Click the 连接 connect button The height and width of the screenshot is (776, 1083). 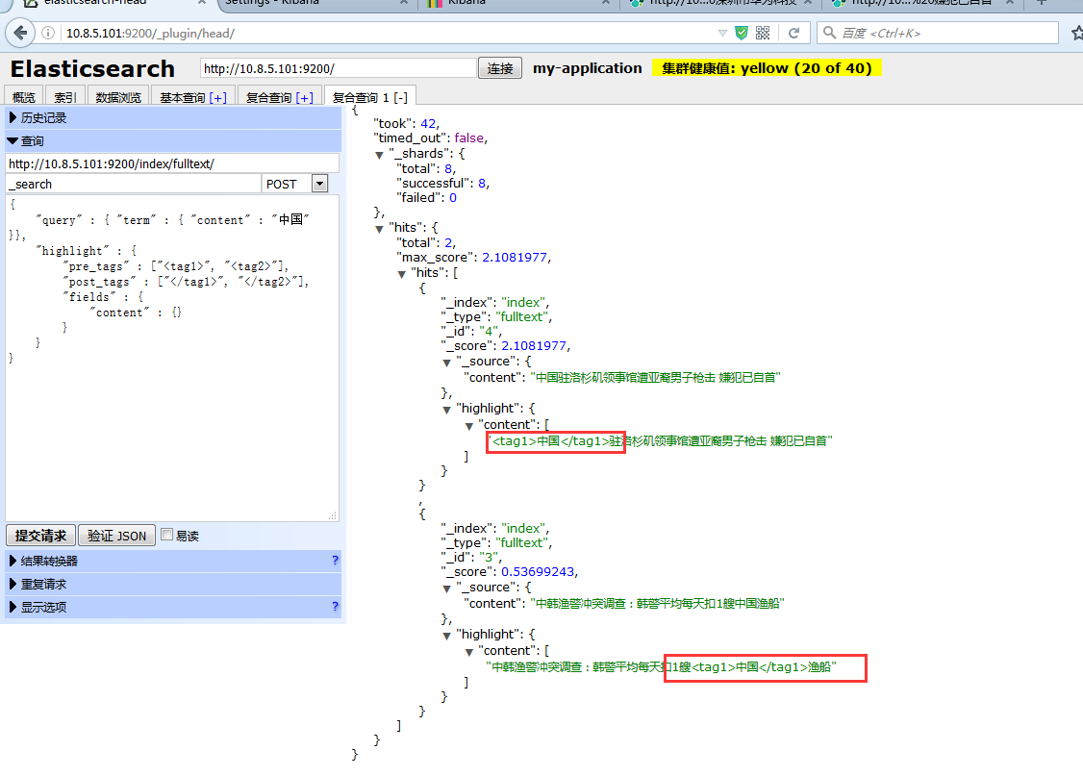pos(500,68)
